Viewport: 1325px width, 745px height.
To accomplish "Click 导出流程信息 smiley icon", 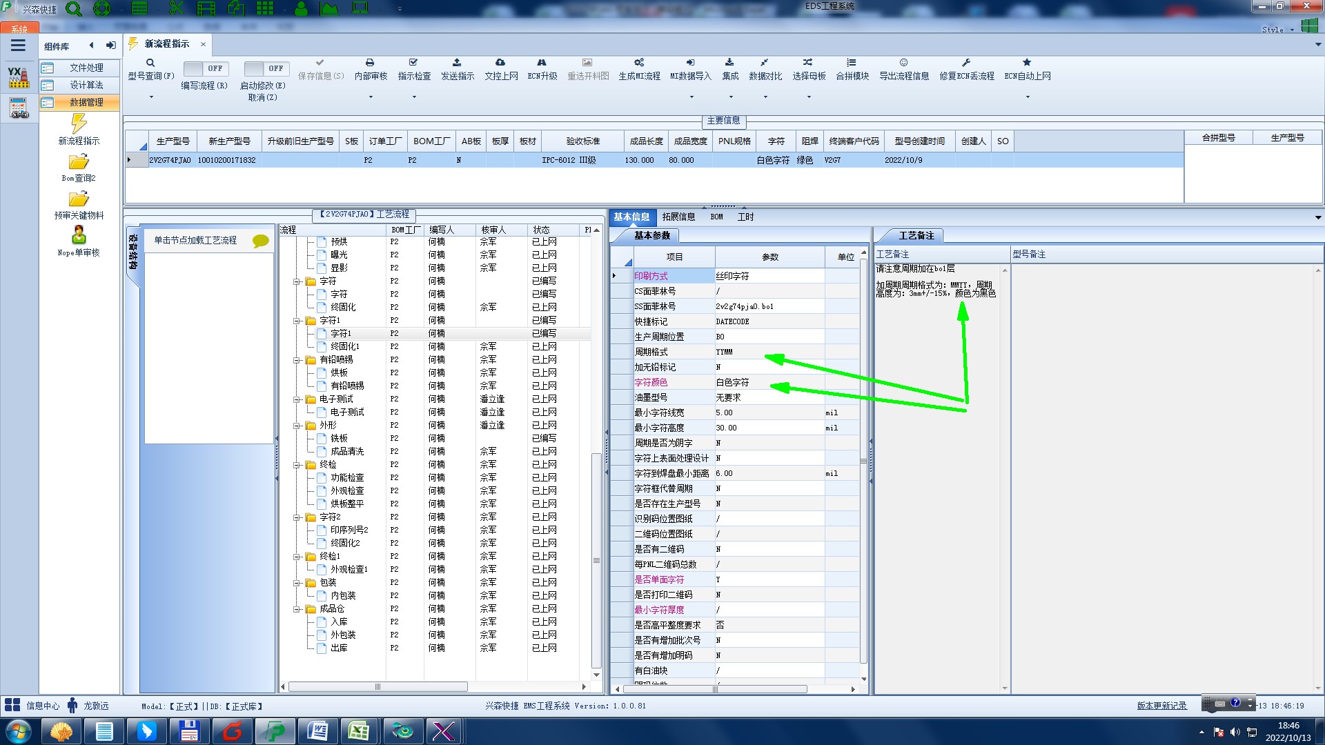I will 903,63.
